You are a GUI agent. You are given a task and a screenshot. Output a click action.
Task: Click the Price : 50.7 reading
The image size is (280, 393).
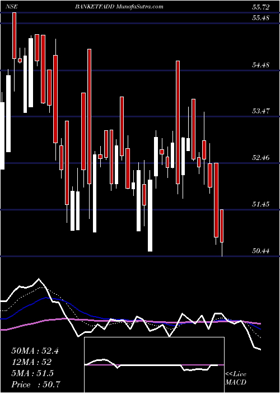[x=36, y=384]
